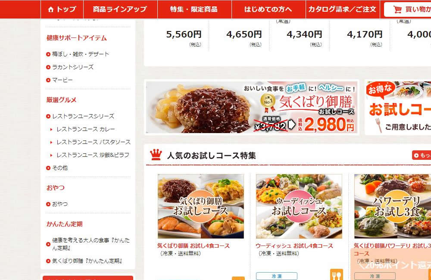Image resolution: width=431 pixels, height=280 pixels.
Task: Click the bullet icon beside 梅ぼし・雑炊・デザート
Action: tap(48, 54)
